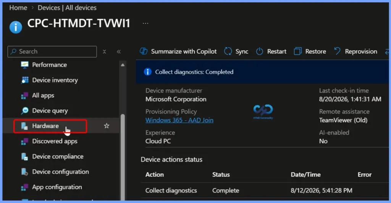Go to Devices | All devices breadcrumb

(67, 8)
